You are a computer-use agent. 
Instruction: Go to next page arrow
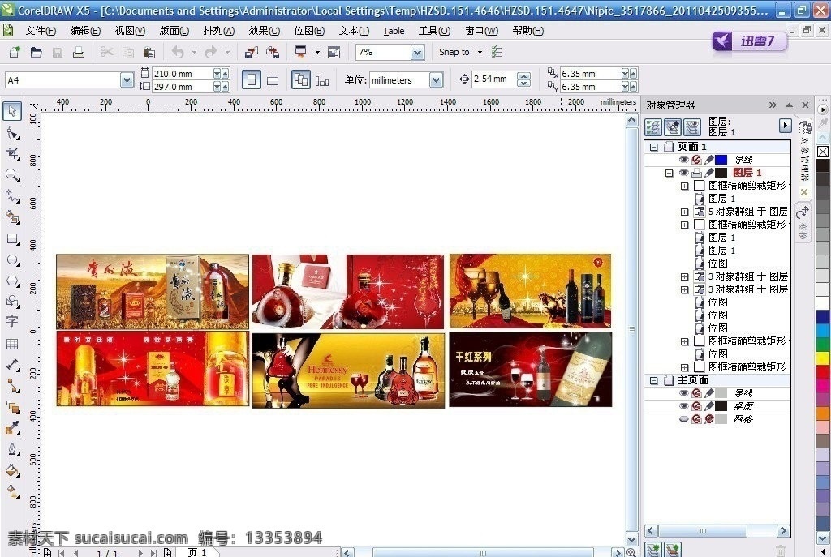(140, 553)
